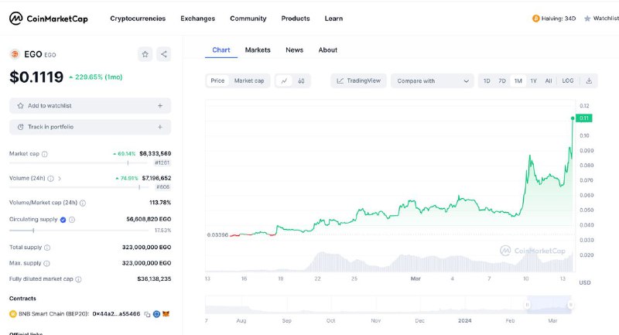Click the Max. supply info icon

tap(46, 264)
